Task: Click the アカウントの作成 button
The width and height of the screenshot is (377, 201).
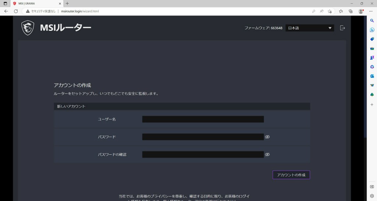Action: (291, 175)
